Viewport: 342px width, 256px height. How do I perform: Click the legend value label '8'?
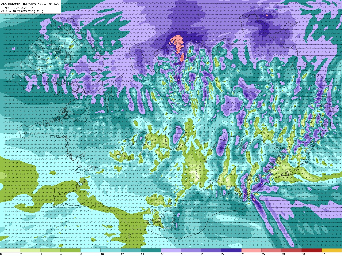81,254
